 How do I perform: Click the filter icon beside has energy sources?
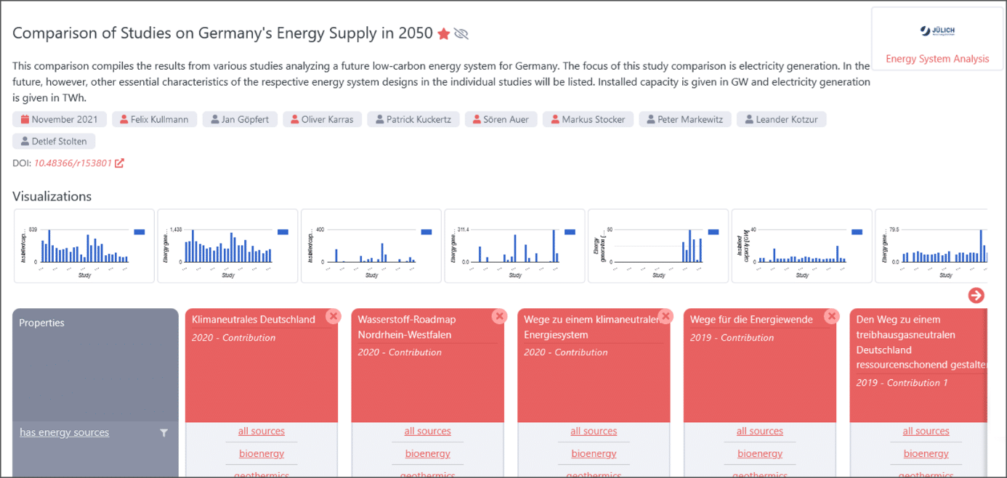[x=163, y=433]
